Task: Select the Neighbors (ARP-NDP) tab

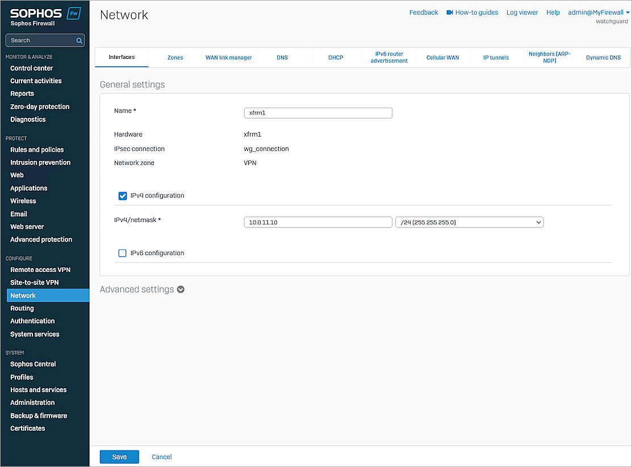Action: coord(549,57)
